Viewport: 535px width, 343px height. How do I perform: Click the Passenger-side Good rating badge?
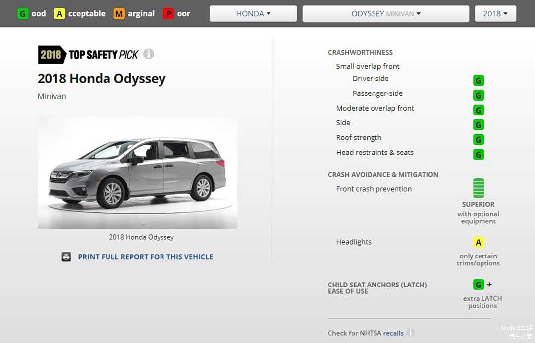478,95
